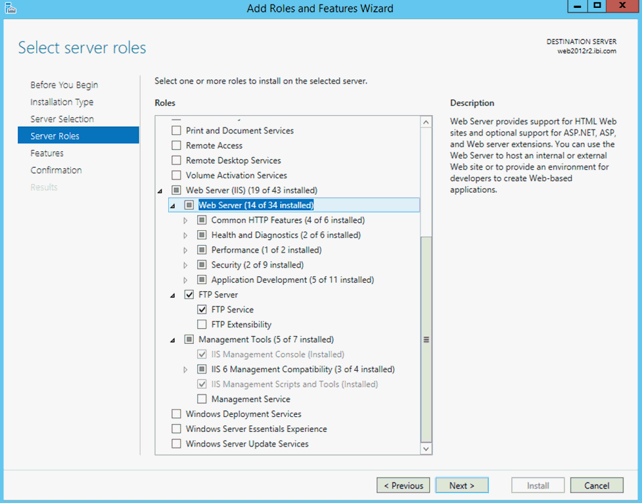Click the web2012r2.ibi.com destination server text
This screenshot has width=642, height=503.
586,51
